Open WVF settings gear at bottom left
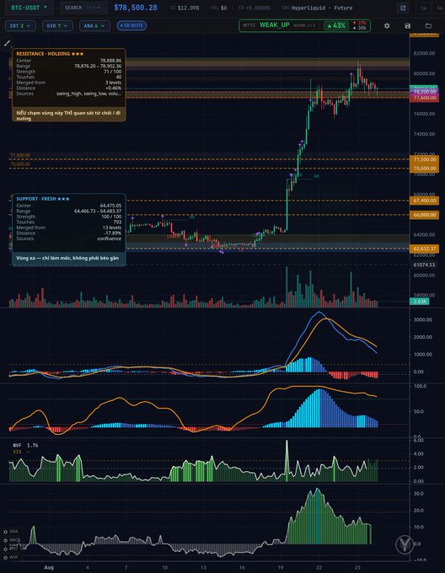Image resolution: width=445 pixels, height=573 pixels. (x=6, y=557)
